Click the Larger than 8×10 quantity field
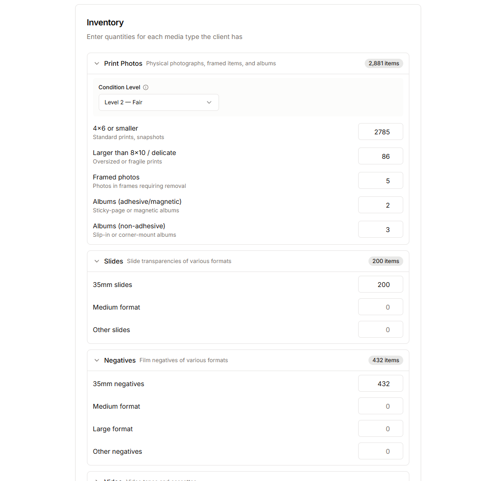Viewport: 501px width, 481px height. pos(380,156)
